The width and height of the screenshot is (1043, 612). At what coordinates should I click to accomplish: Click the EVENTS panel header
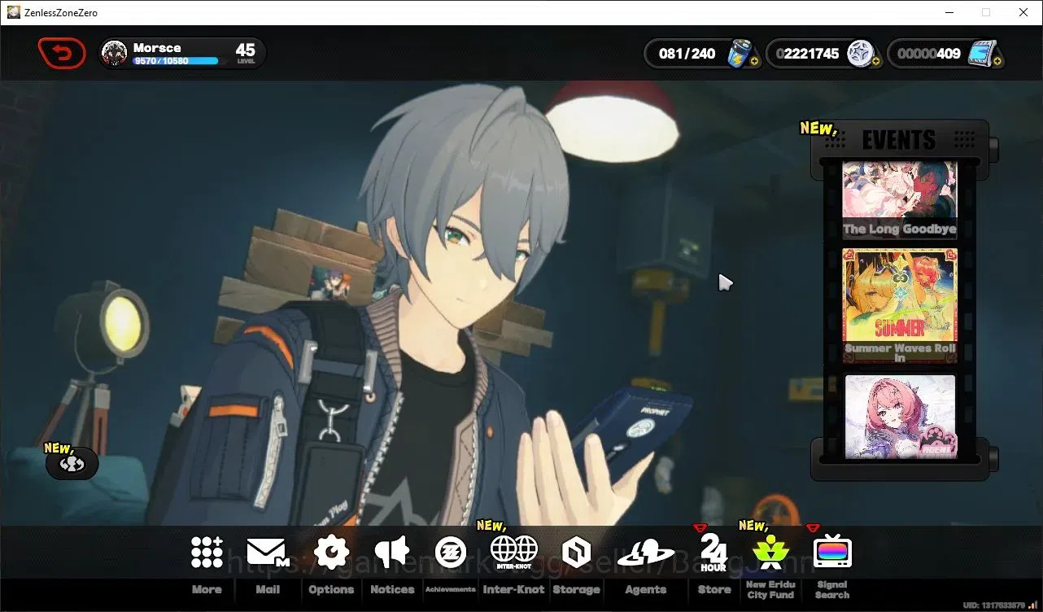[899, 140]
